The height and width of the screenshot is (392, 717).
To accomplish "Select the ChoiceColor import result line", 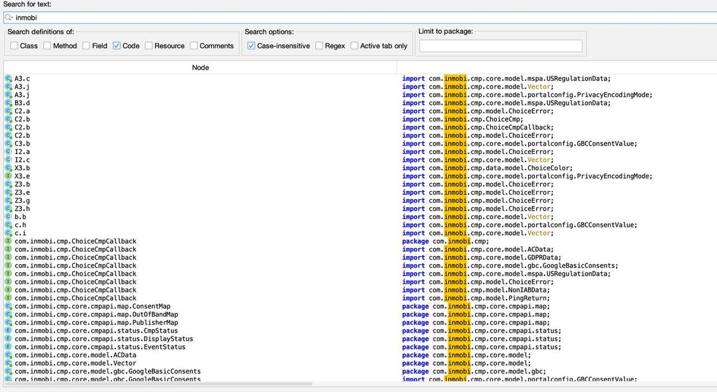I will point(488,168).
